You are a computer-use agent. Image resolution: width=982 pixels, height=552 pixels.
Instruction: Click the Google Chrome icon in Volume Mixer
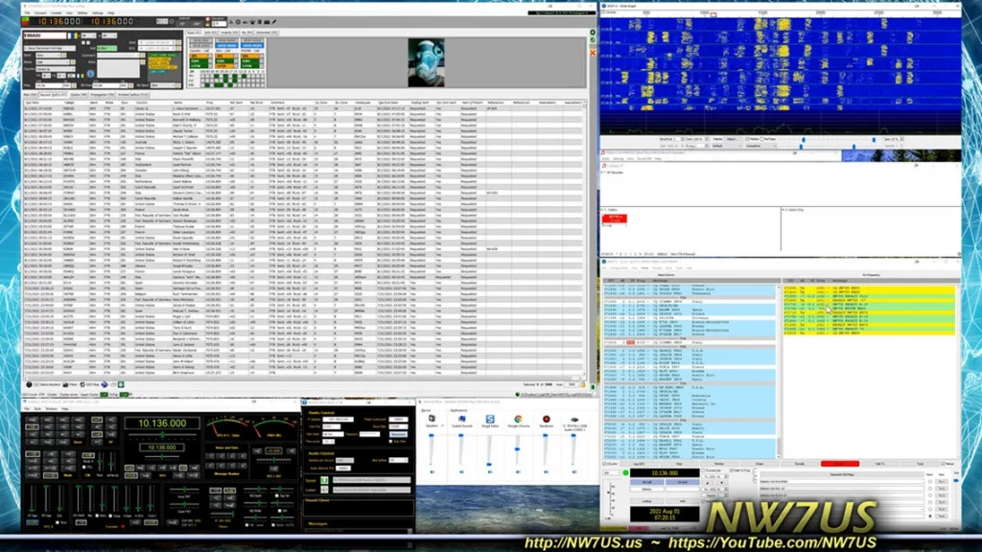tap(518, 420)
